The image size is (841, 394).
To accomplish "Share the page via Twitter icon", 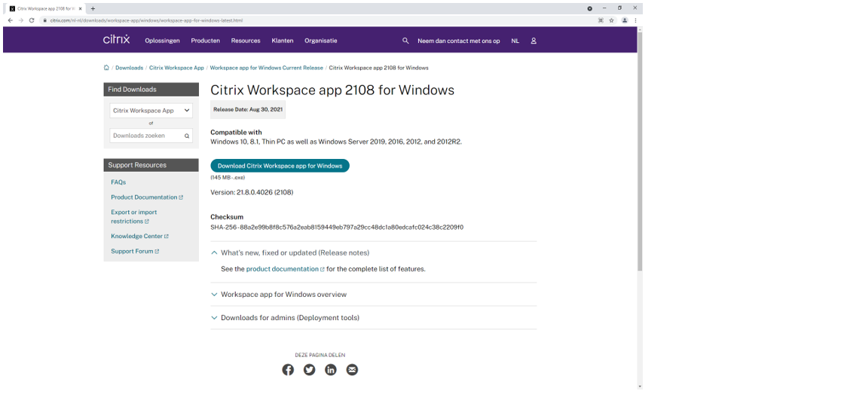I will pyautogui.click(x=309, y=369).
